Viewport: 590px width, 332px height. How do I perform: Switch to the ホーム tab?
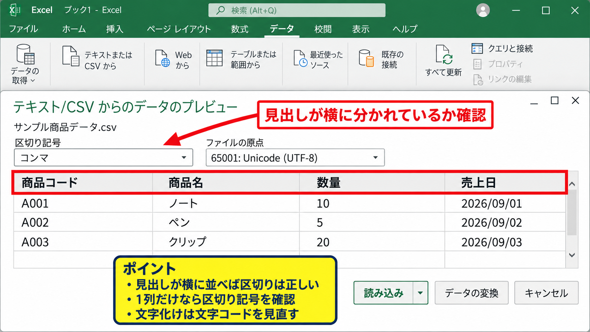(74, 29)
